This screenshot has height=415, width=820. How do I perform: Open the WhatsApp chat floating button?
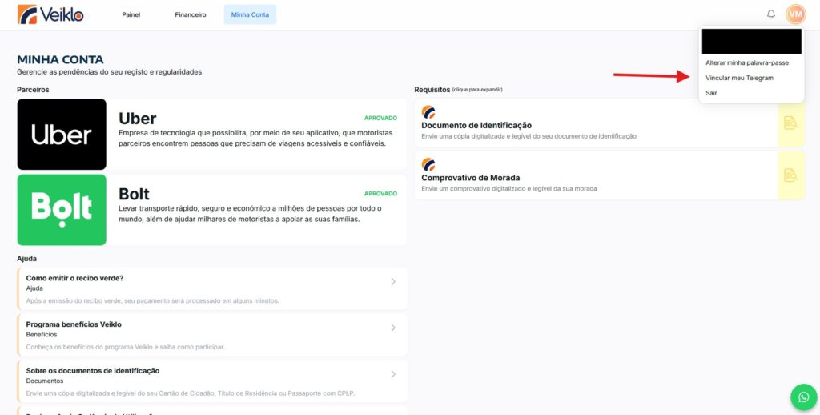803,397
